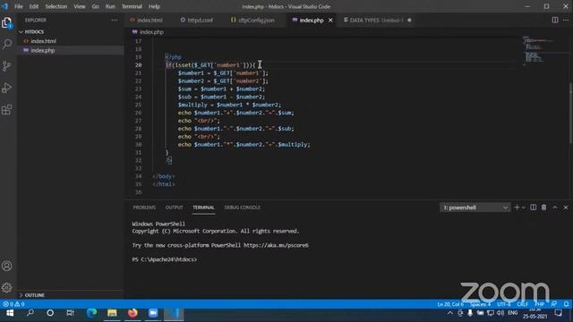The width and height of the screenshot is (573, 322).
Task: Open editor more actions ellipsis
Action: click(566, 20)
